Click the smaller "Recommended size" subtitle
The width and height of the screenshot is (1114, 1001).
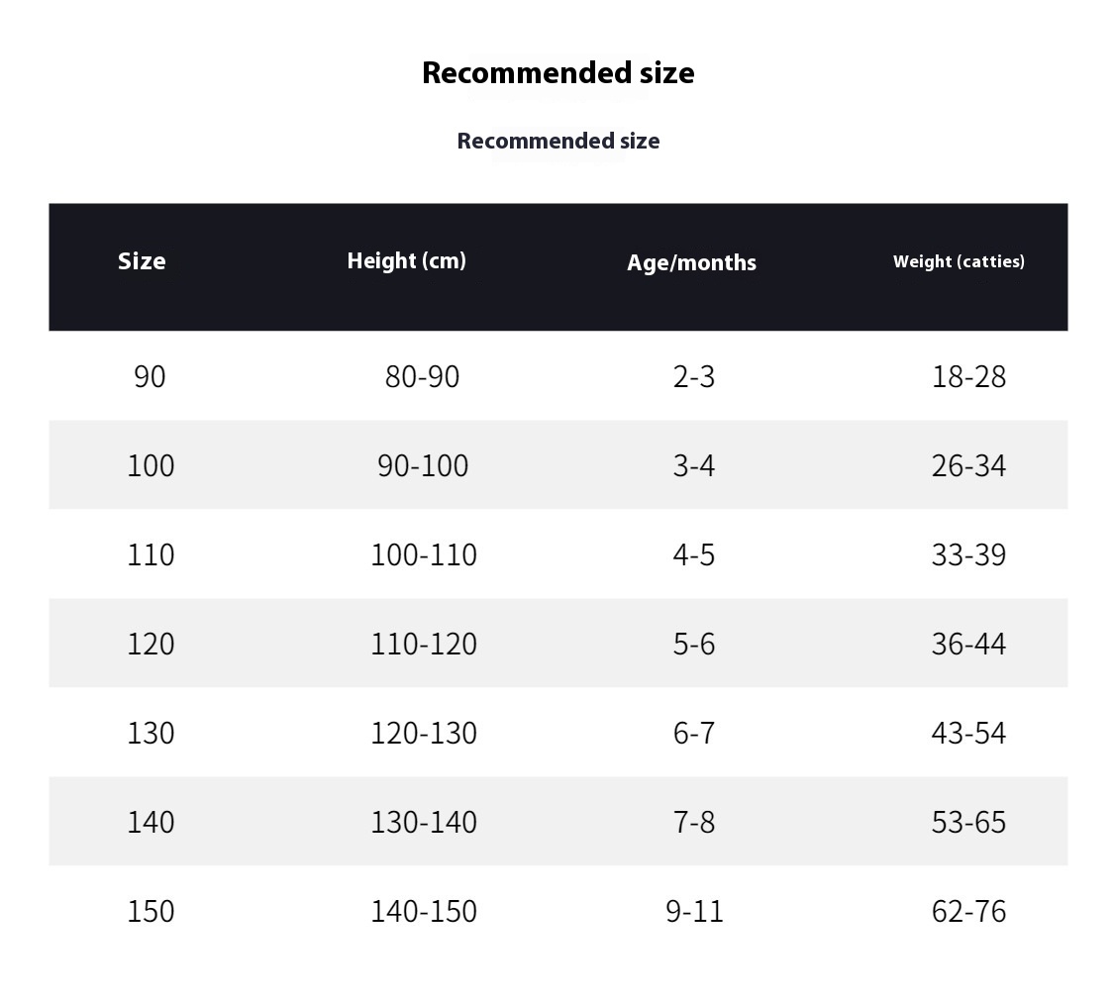coord(557,141)
